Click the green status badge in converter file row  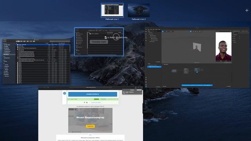[96, 99]
